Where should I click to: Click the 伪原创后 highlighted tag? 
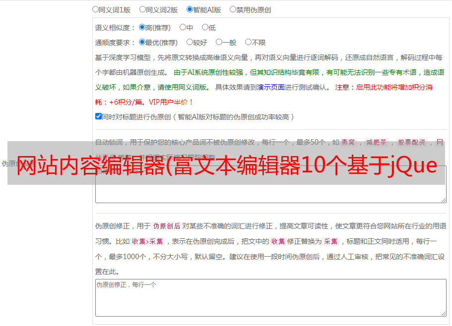click(x=167, y=226)
